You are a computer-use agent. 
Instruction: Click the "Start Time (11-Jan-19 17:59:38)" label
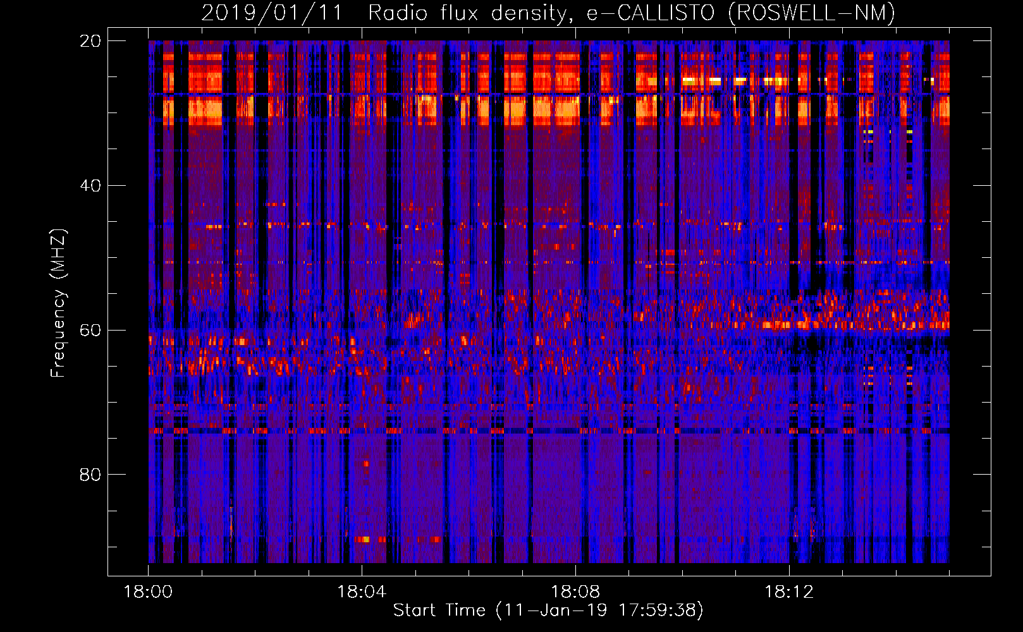point(548,611)
